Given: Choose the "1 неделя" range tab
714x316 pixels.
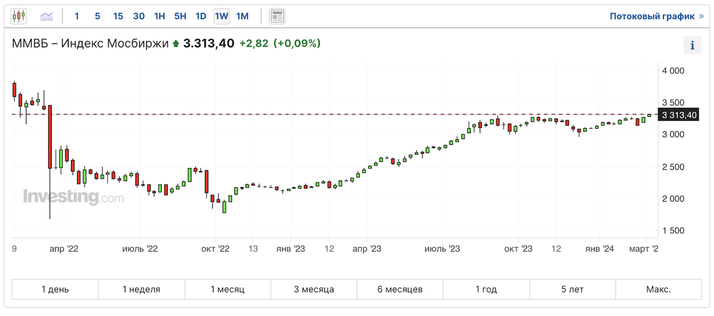Looking at the screenshot, I should point(142,289).
